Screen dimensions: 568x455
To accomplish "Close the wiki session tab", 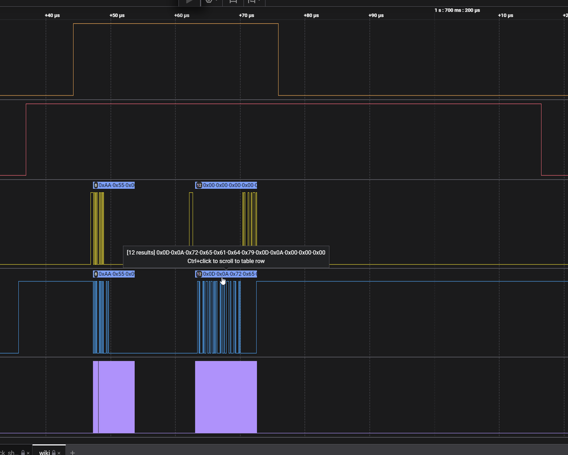I will coord(59,452).
